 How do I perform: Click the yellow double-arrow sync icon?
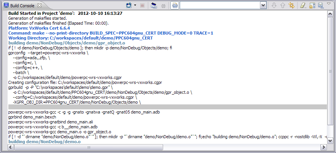[x=292, y=5]
